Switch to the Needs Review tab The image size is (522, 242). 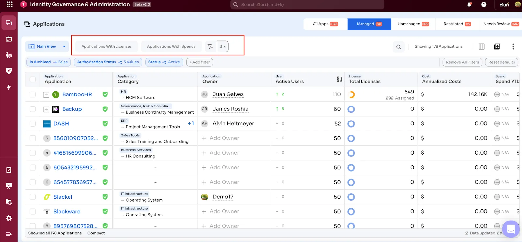coord(501,24)
